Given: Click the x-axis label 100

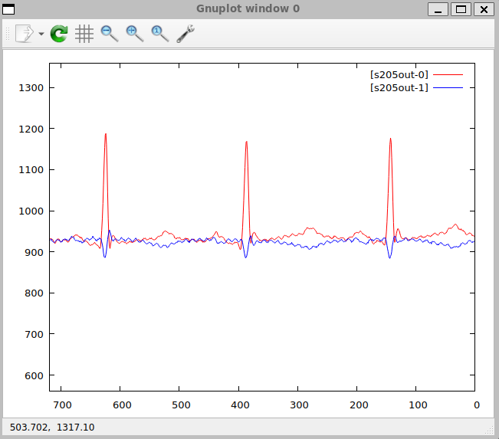Looking at the screenshot, I should coord(418,405).
